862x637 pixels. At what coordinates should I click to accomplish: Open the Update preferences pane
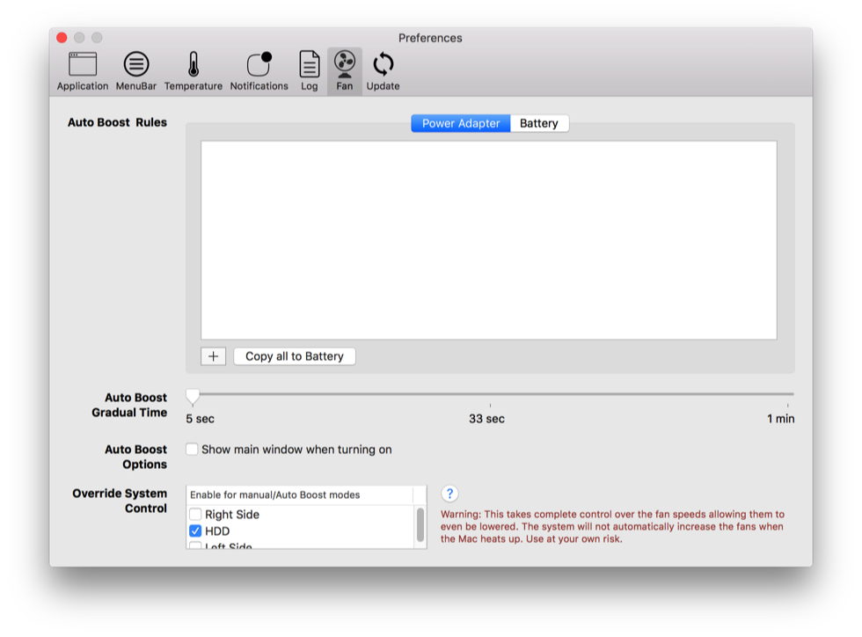click(x=384, y=71)
